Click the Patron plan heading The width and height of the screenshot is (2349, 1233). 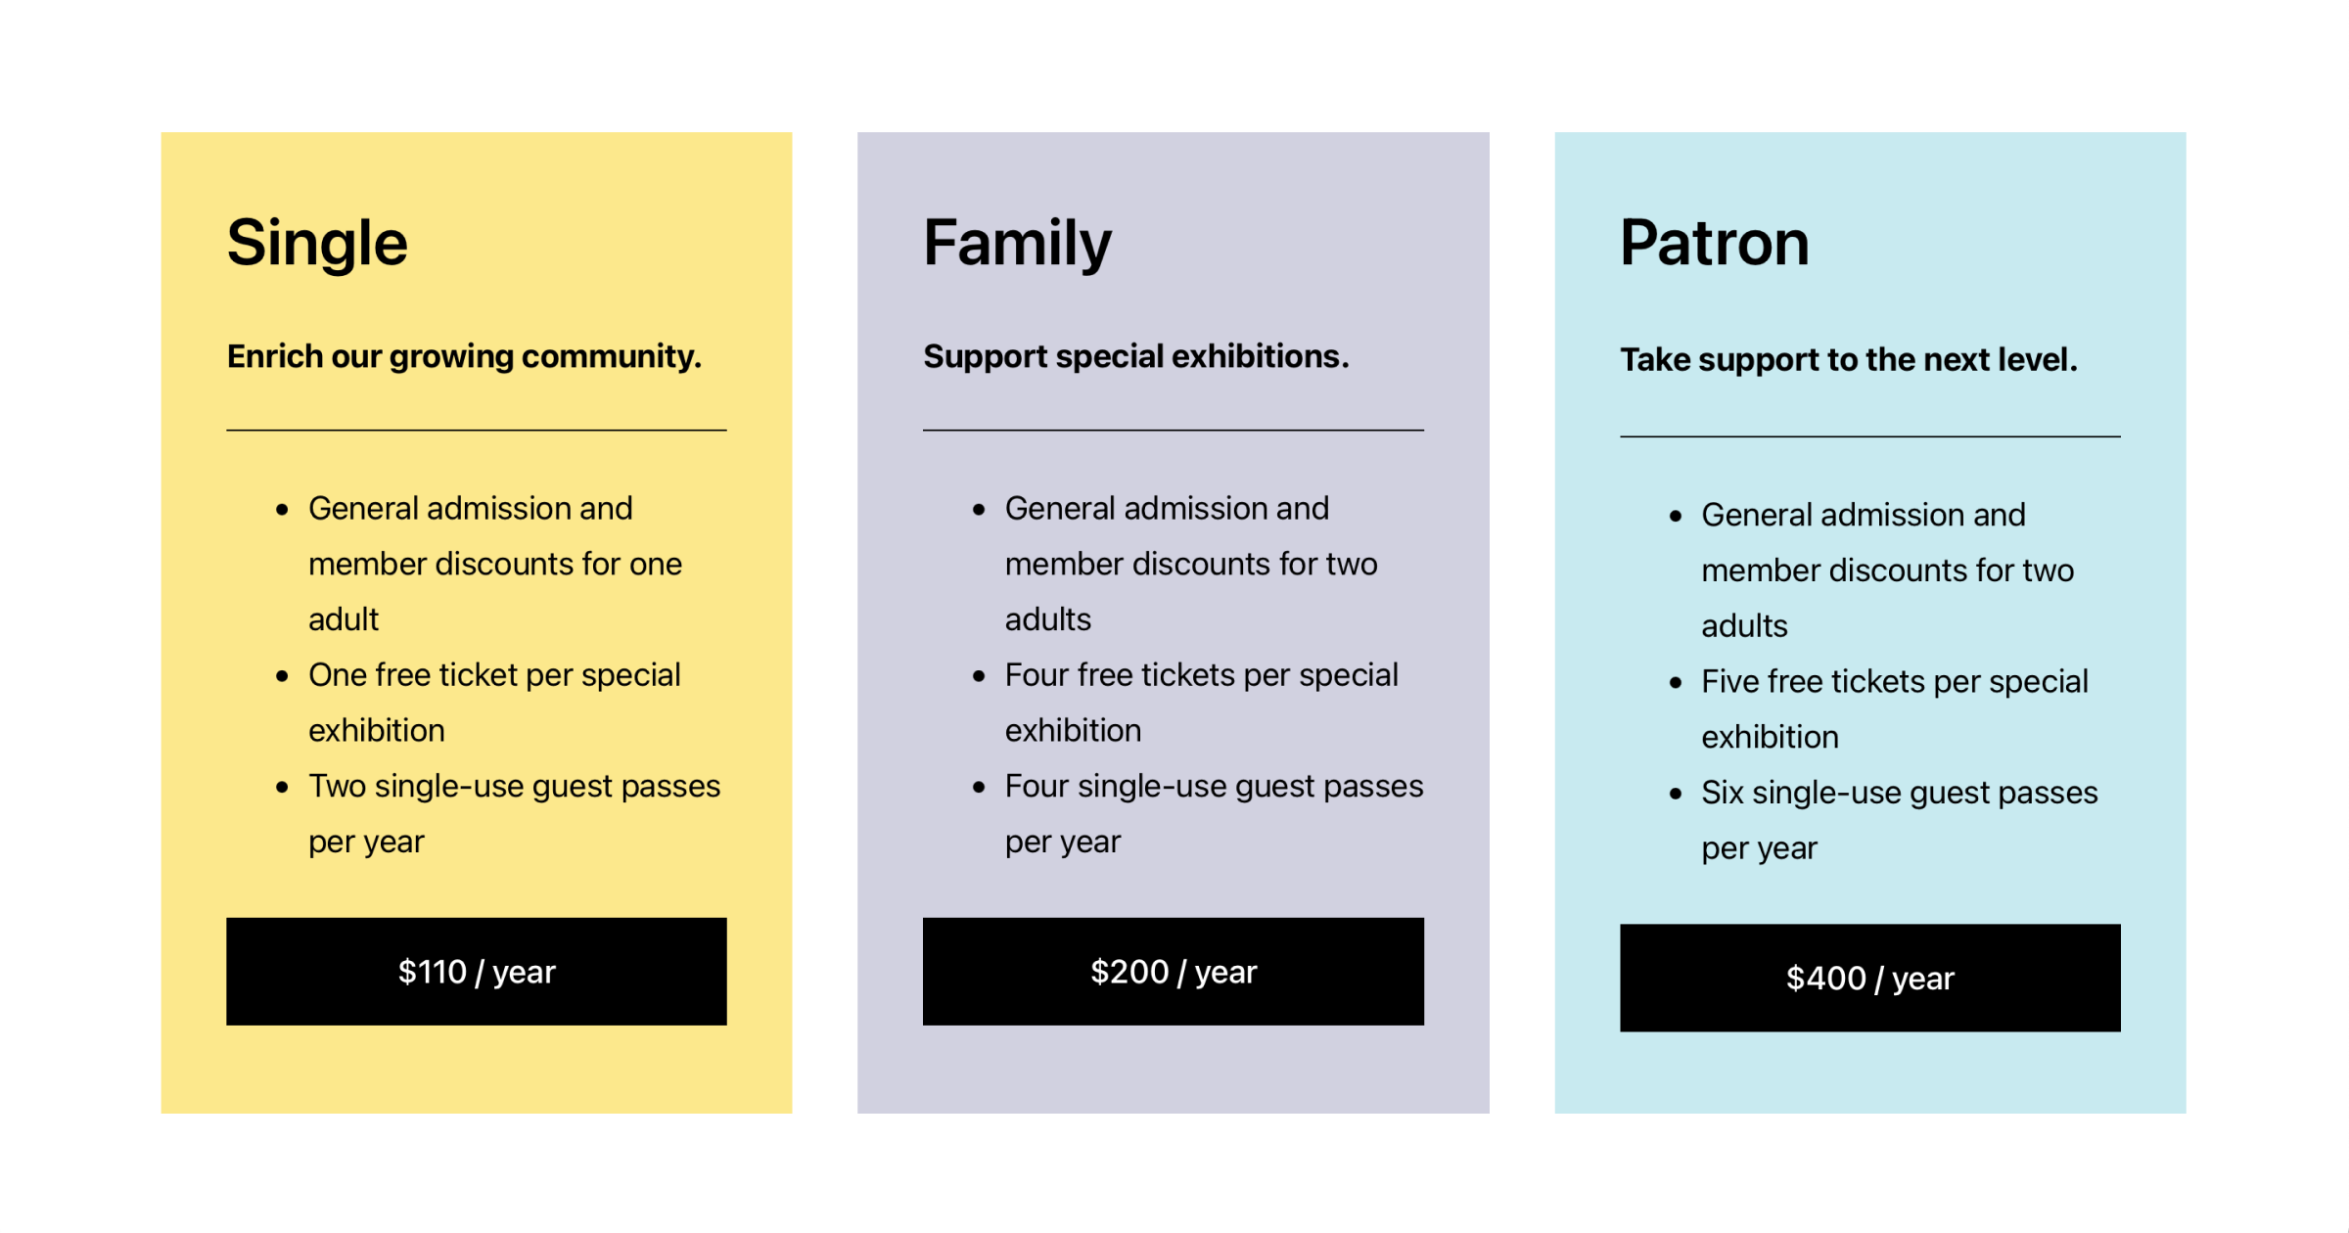click(1714, 243)
